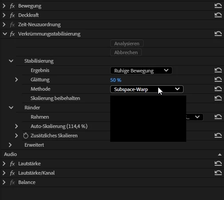Expand the Lautstärke/Kanal audio effect
The height and width of the screenshot is (200, 224).
point(4,173)
